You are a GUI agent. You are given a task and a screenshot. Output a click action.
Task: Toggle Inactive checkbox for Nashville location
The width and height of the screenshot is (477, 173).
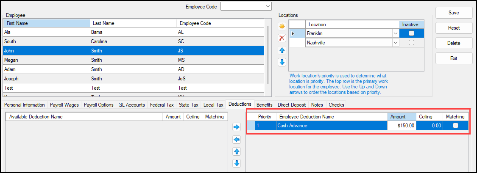pyautogui.click(x=411, y=43)
